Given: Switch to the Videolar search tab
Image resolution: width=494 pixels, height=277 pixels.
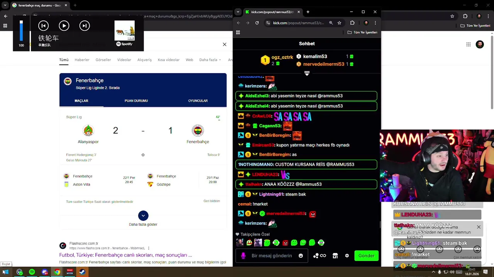Looking at the screenshot, I should click(x=124, y=60).
